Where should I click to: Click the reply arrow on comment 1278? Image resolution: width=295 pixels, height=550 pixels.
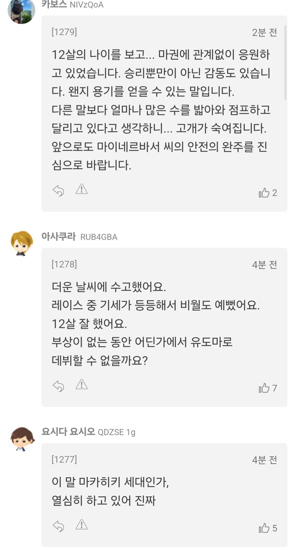(x=59, y=386)
